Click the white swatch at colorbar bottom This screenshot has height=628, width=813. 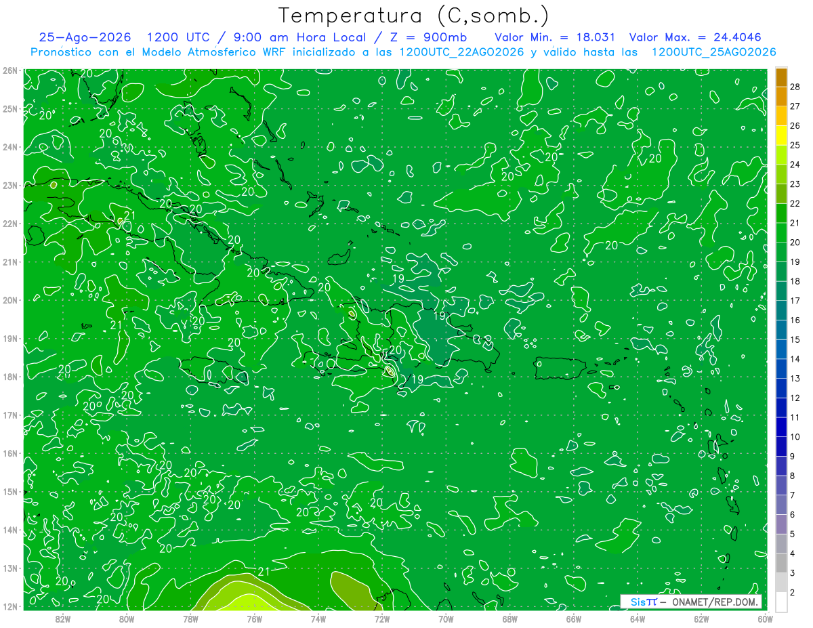(x=781, y=602)
